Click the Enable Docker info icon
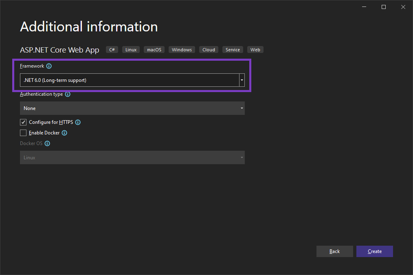413x275 pixels. pos(64,133)
